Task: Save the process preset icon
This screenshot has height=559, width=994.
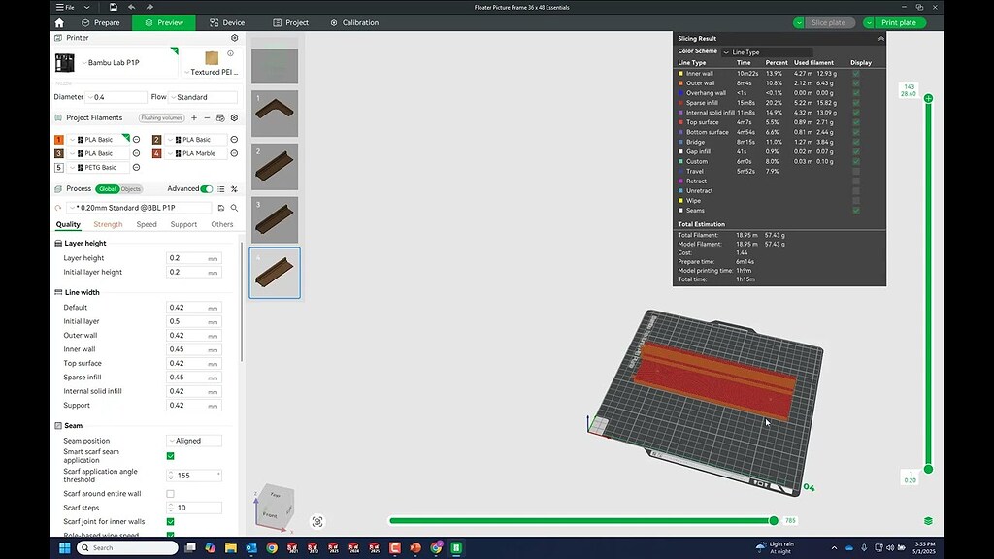Action: click(x=221, y=208)
